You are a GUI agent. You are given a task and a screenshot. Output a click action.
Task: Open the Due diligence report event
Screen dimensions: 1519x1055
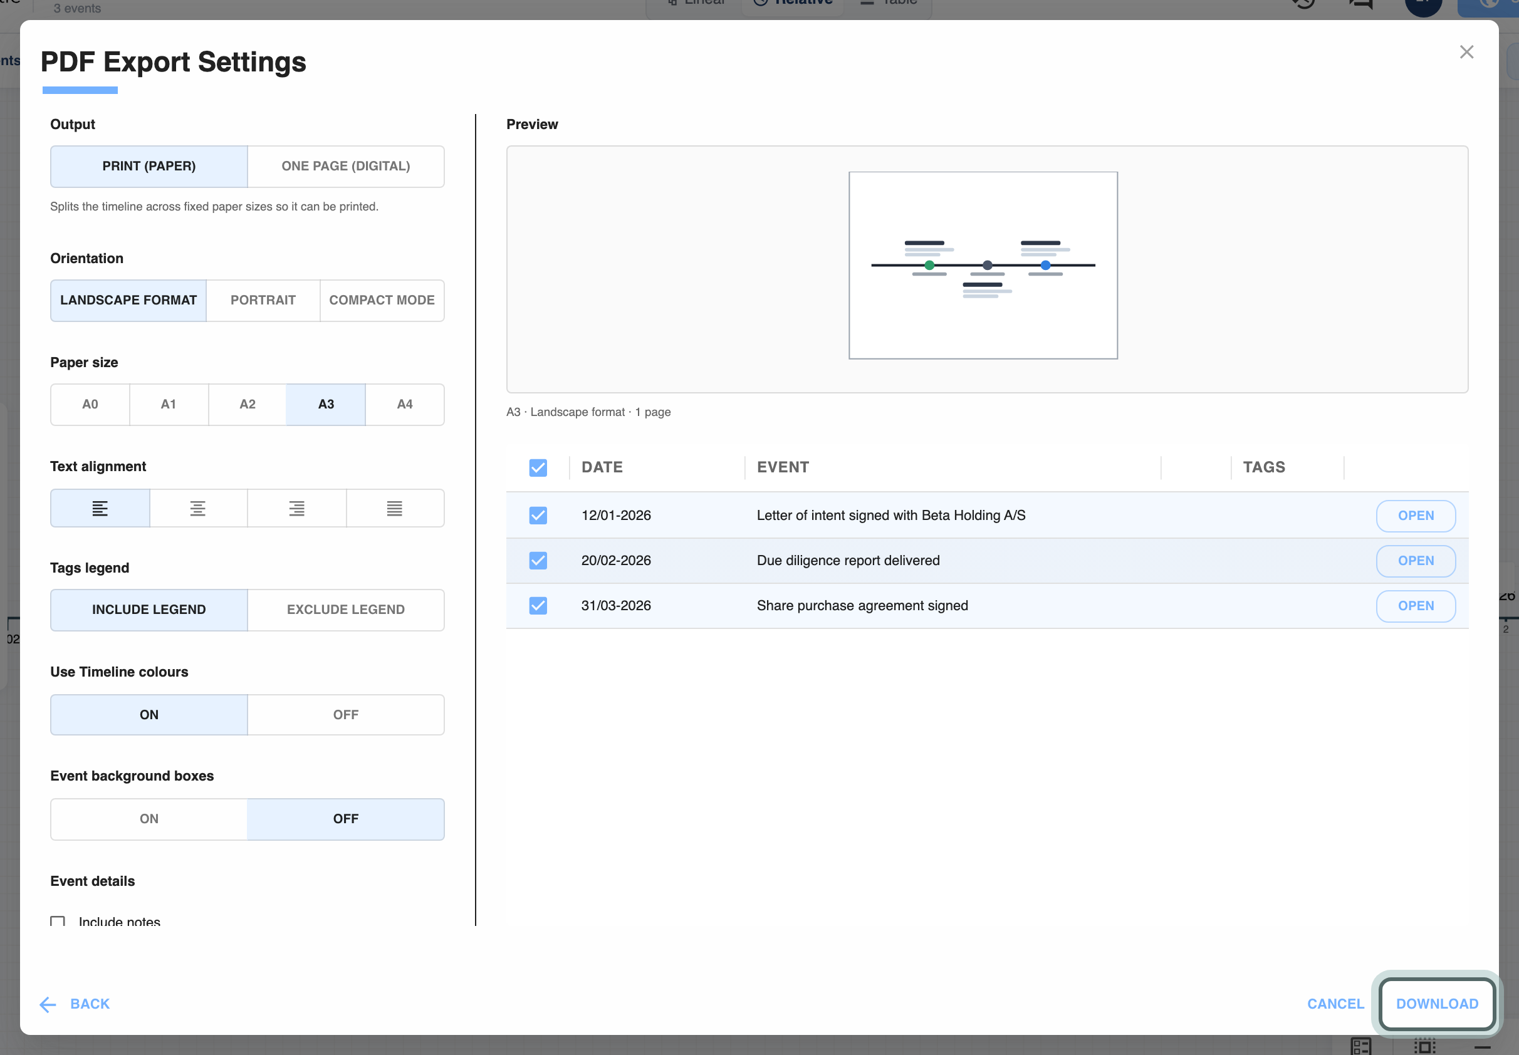(x=1416, y=561)
